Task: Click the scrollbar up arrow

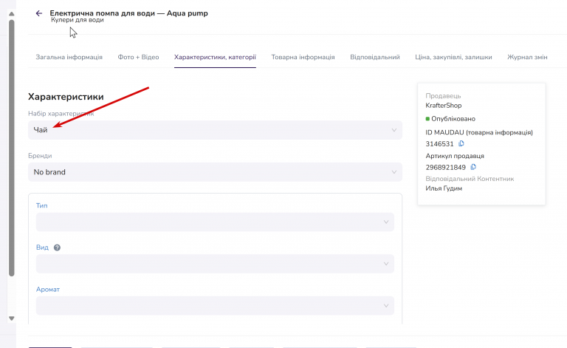Action: [12, 14]
